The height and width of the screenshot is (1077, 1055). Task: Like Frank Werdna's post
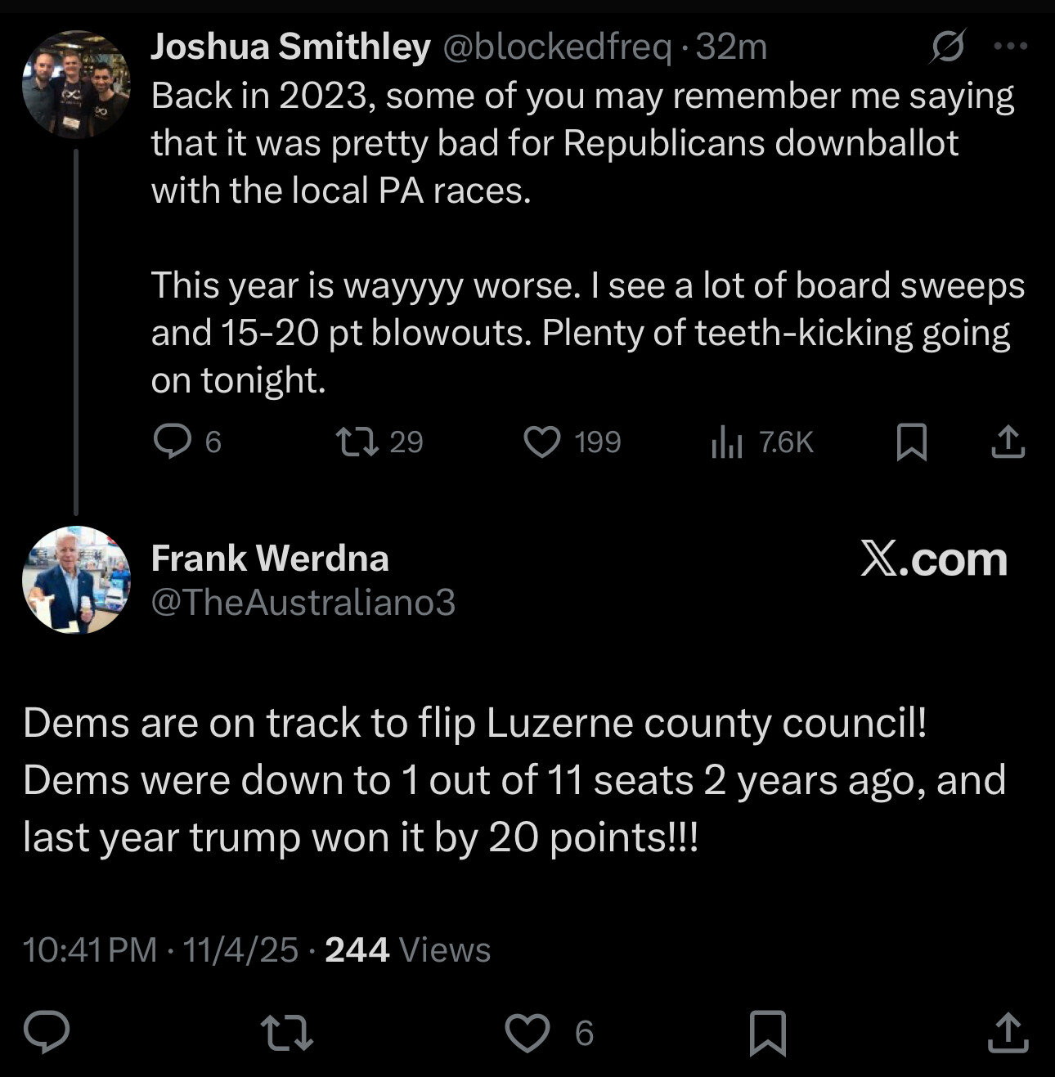pyautogui.click(x=527, y=1033)
